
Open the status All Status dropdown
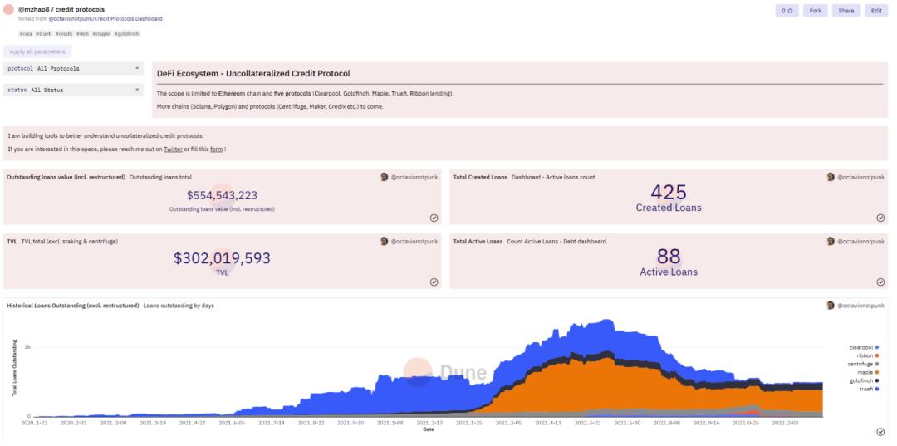[x=73, y=90]
